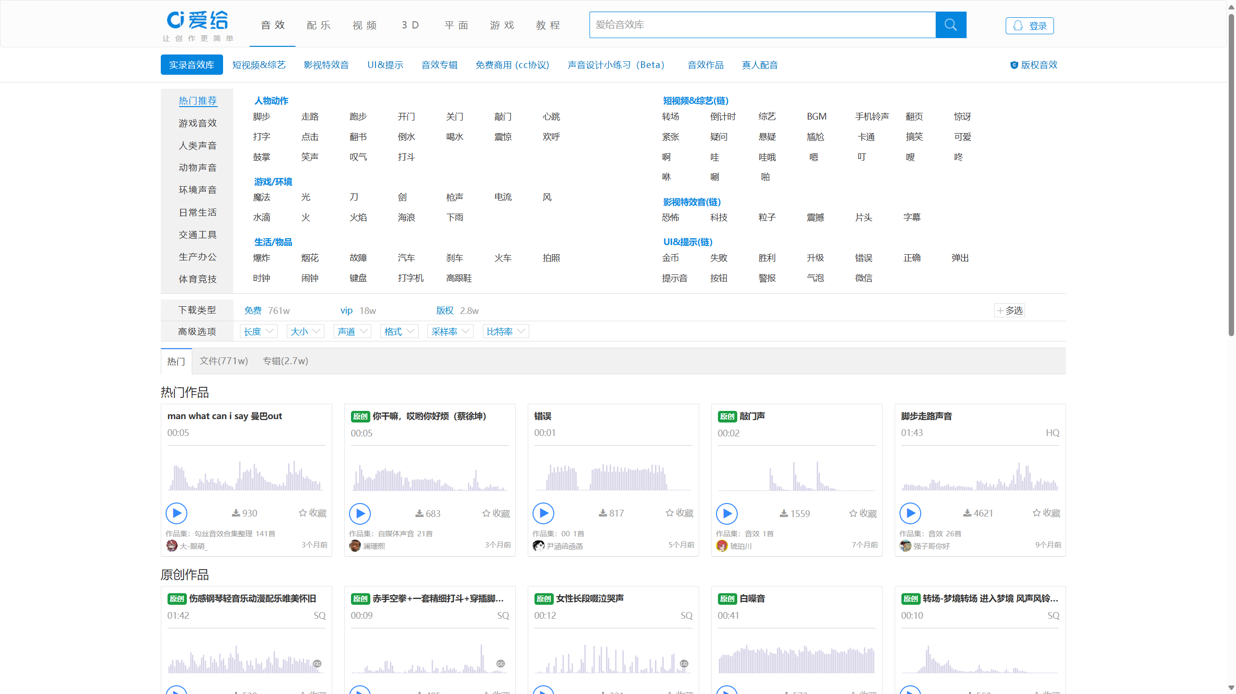Image resolution: width=1236 pixels, height=694 pixels.
Task: Favorite the 错误 clip with star
Action: click(679, 513)
